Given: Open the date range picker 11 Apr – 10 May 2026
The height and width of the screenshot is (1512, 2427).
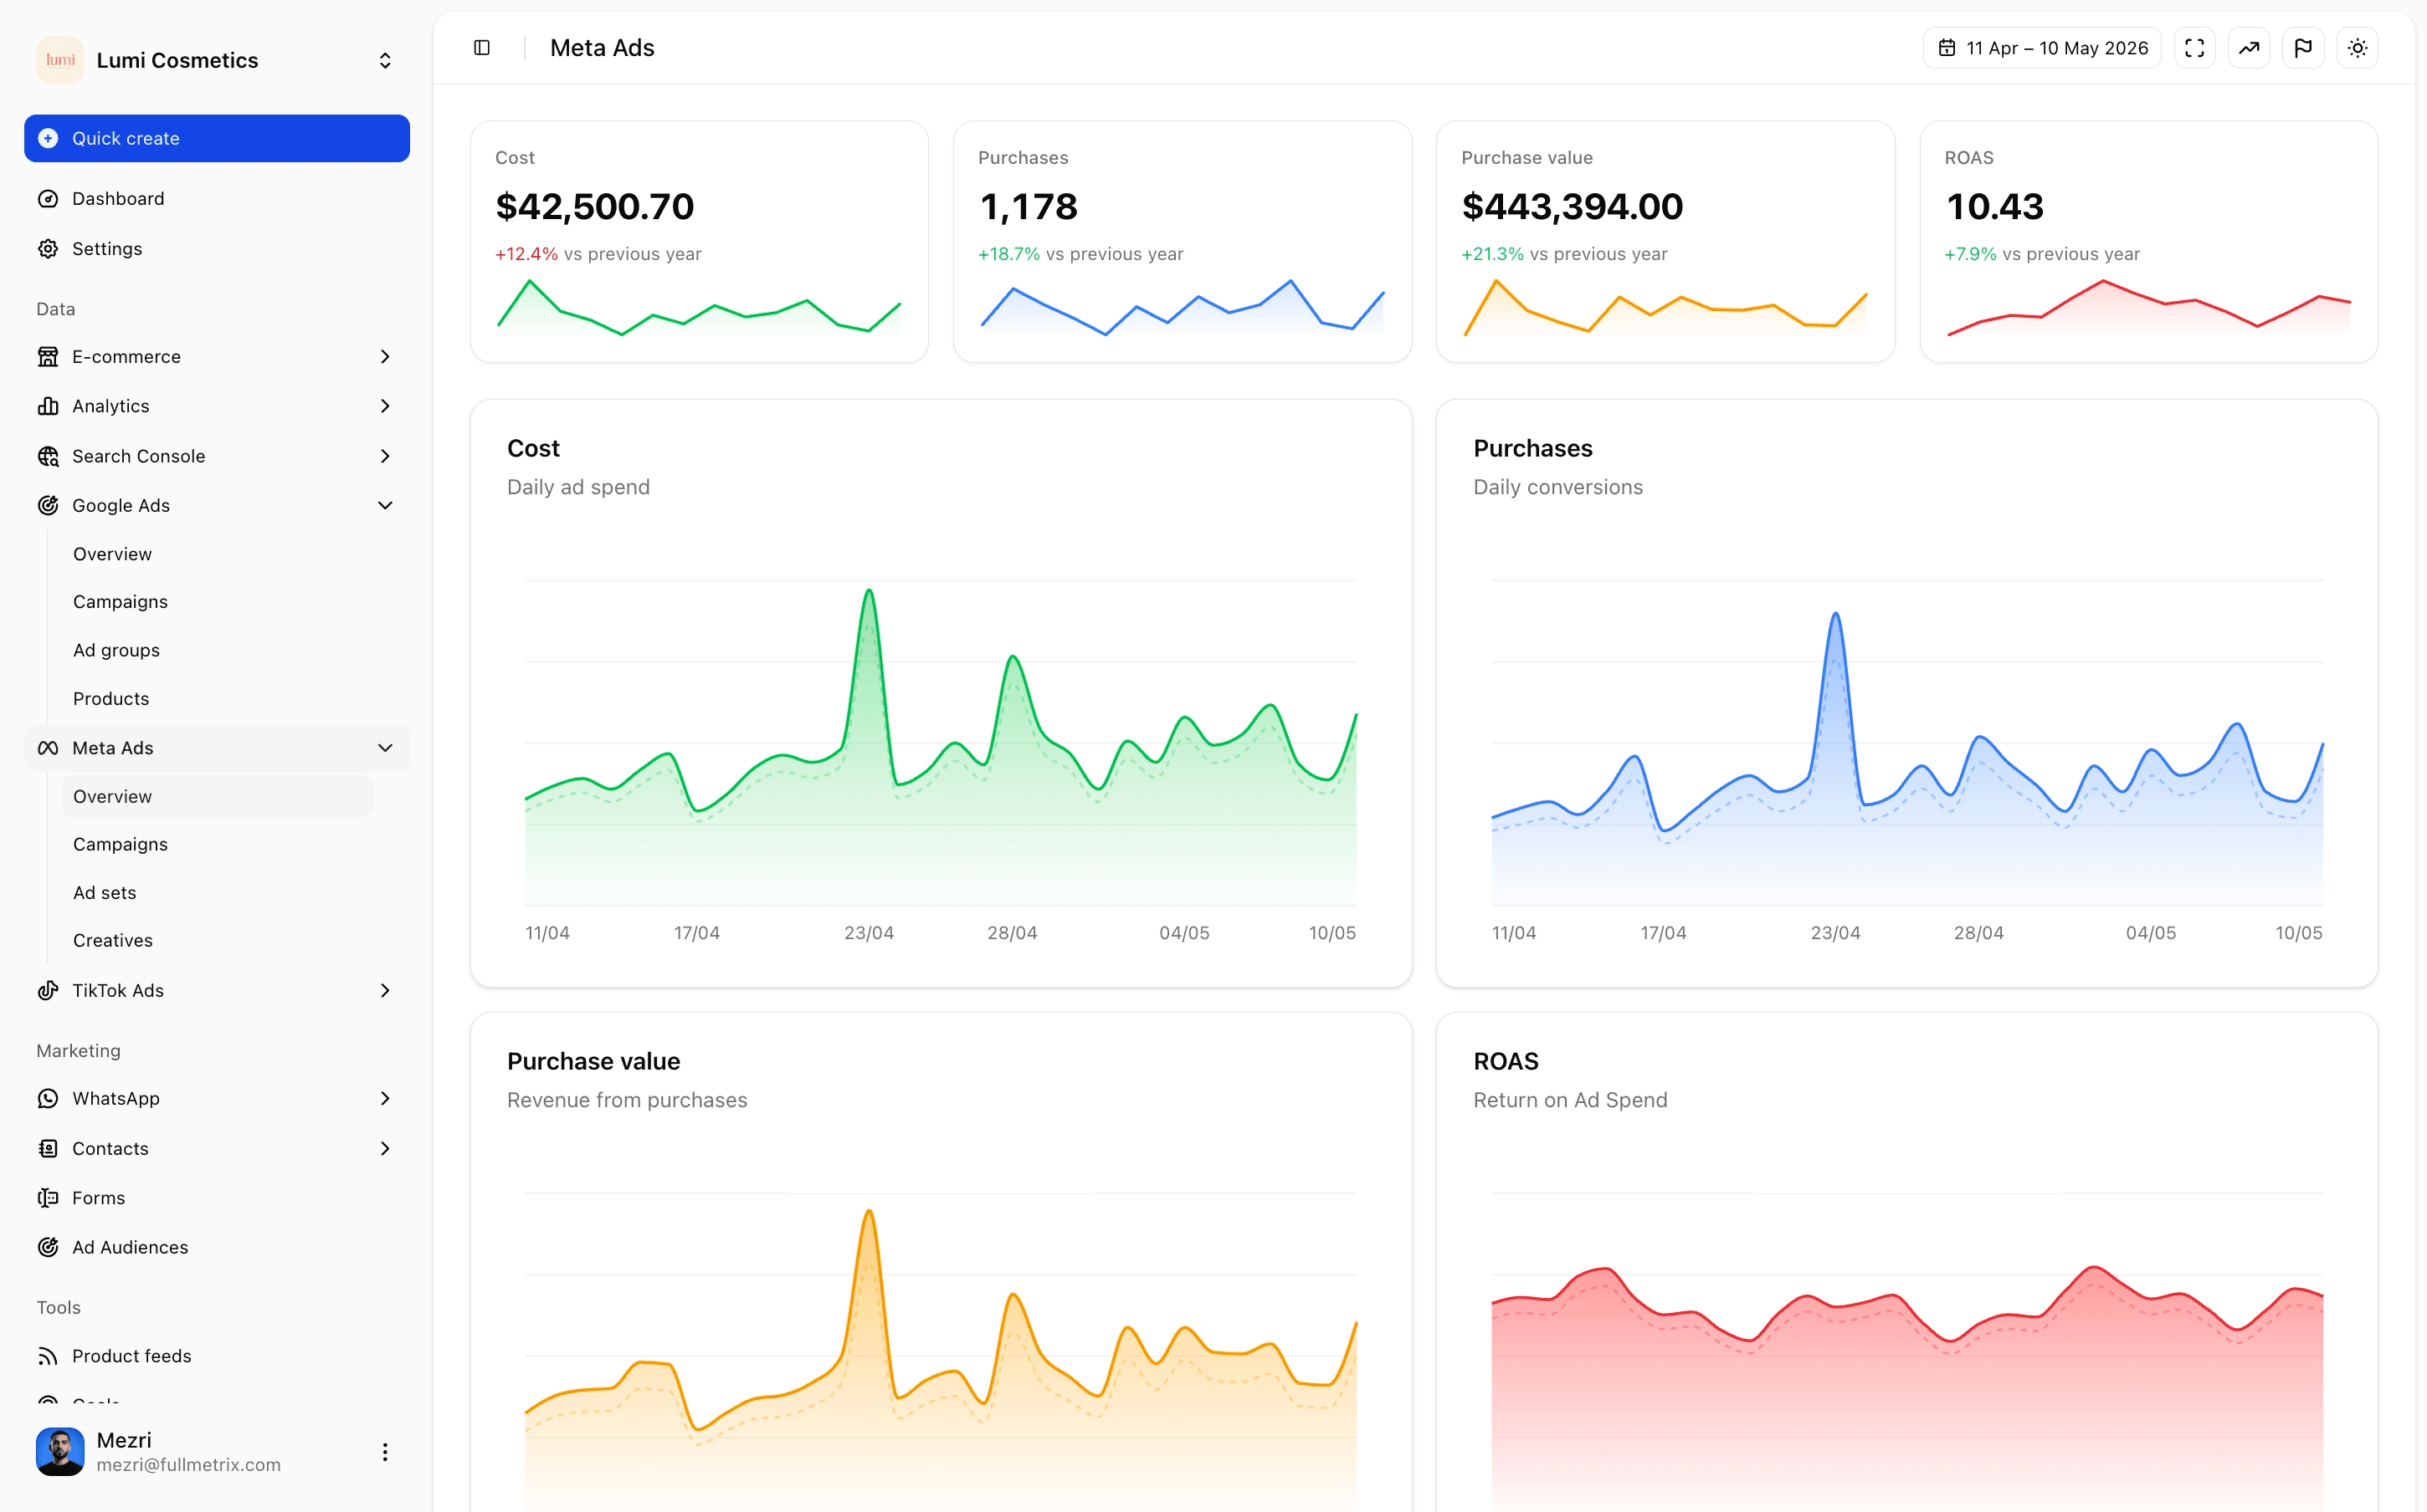Looking at the screenshot, I should (x=2042, y=48).
